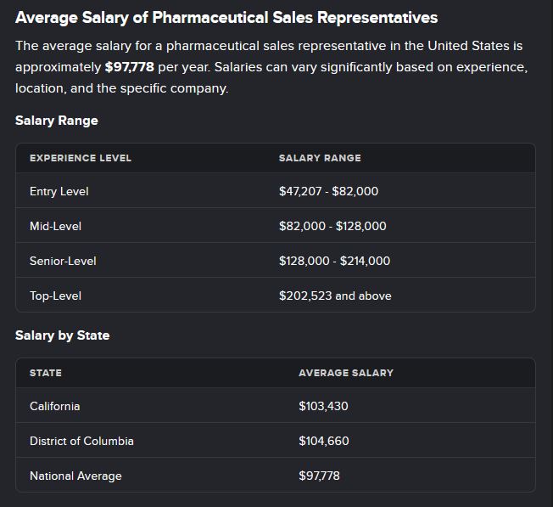553x507 pixels.
Task: Click the AVERAGE SALARY column header
Action: [x=346, y=373]
